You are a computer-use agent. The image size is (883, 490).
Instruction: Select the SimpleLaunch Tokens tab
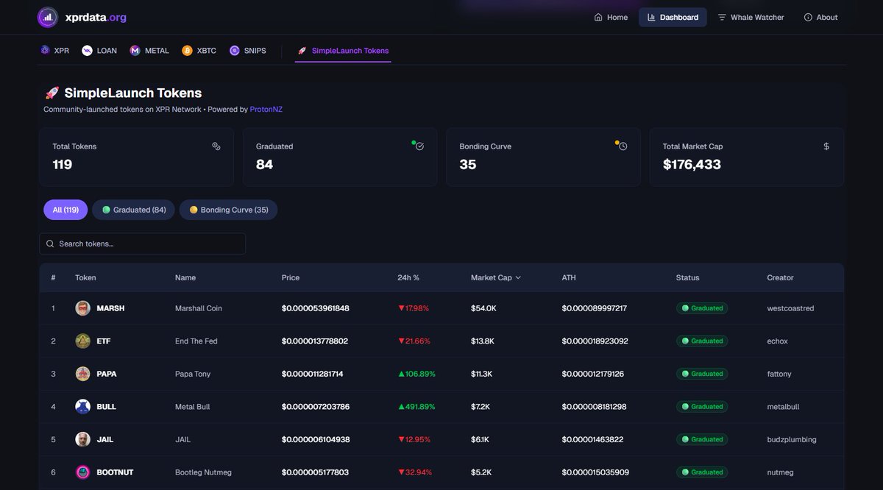click(343, 51)
